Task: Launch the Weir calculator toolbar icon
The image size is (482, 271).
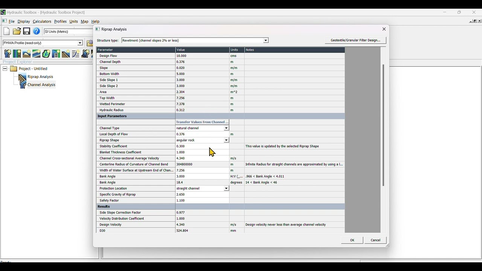Action: tap(27, 54)
